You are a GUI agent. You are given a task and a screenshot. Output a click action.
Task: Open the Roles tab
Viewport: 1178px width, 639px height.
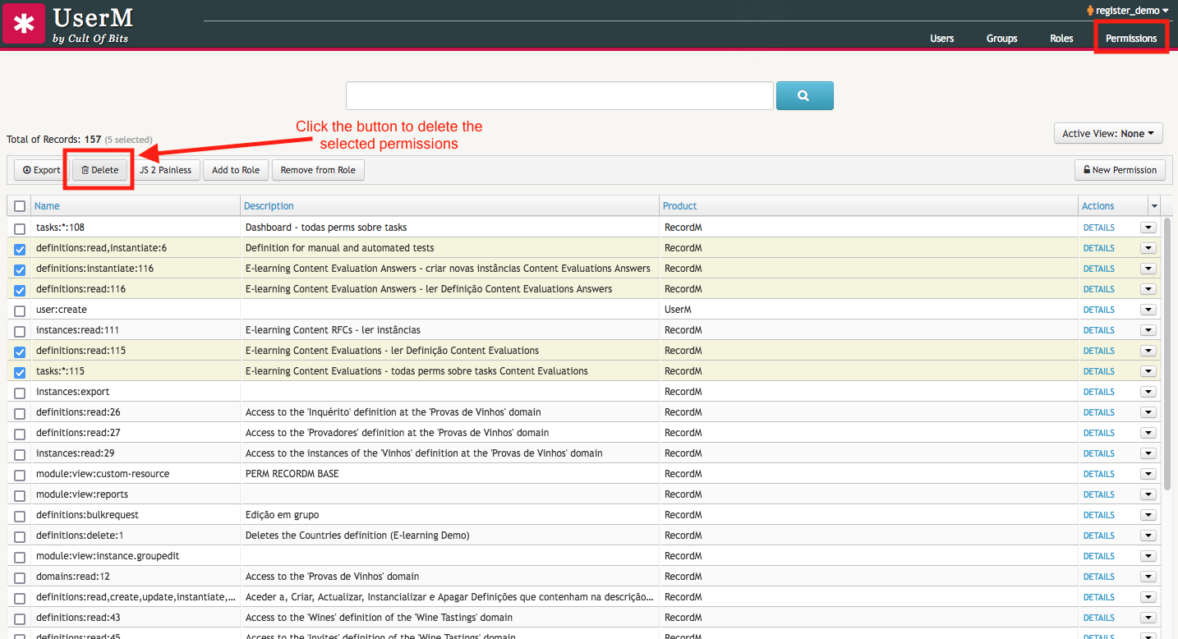coord(1061,39)
